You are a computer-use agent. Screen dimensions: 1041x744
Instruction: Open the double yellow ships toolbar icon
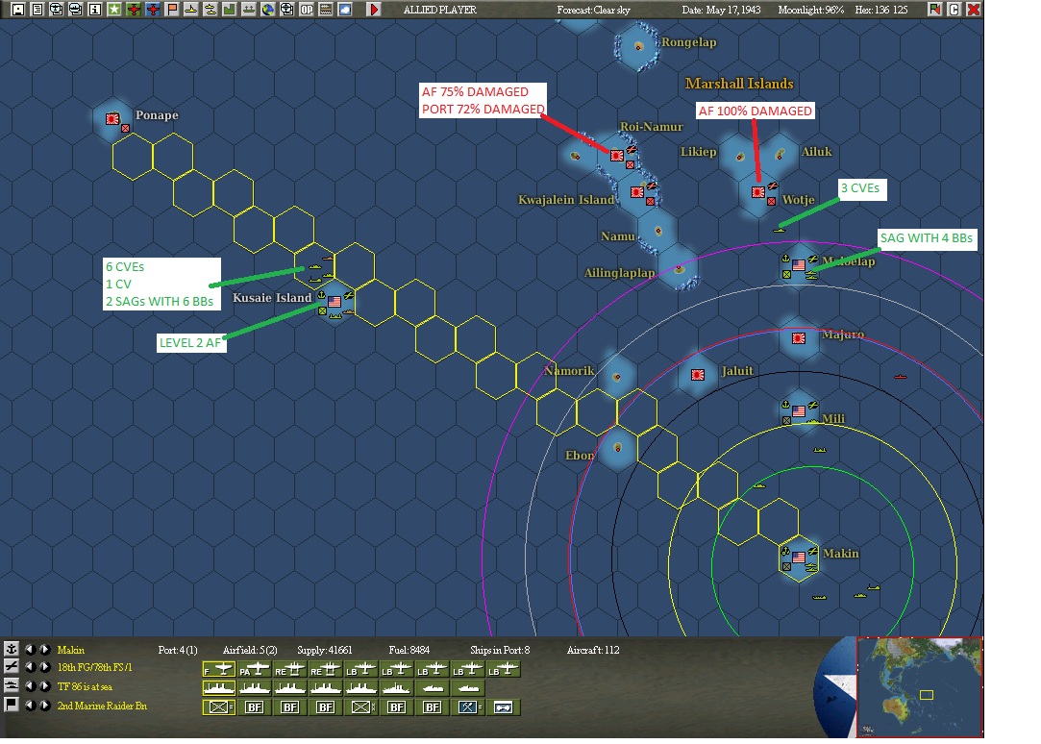pos(211,10)
